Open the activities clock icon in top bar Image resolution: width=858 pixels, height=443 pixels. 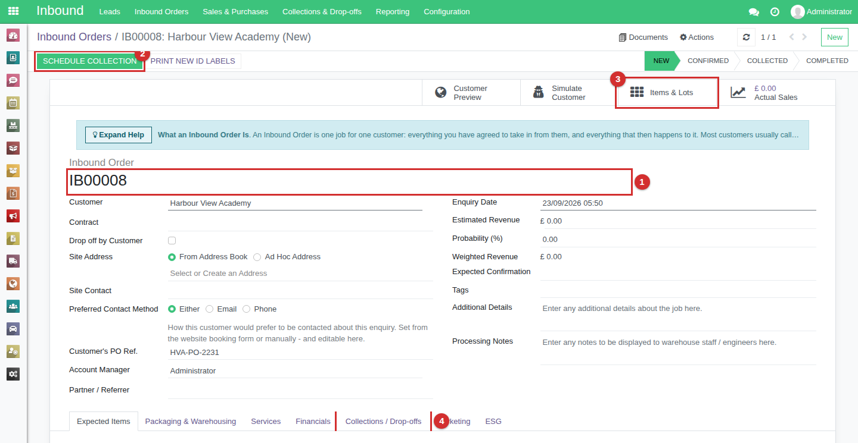tap(775, 12)
